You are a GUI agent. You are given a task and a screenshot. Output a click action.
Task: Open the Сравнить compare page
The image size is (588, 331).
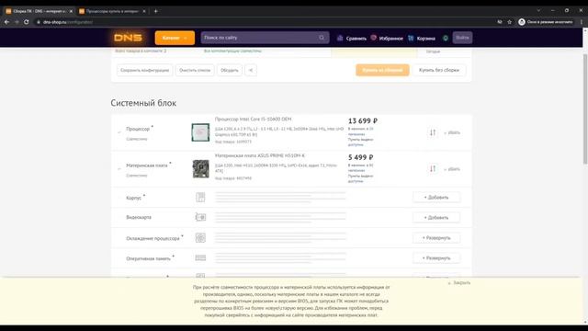[351, 38]
